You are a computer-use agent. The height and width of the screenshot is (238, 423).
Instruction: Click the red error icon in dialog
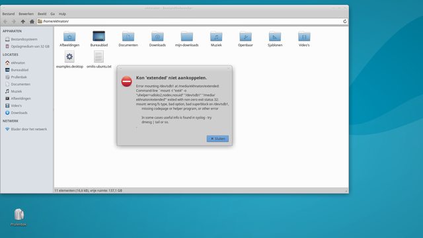coord(126,81)
